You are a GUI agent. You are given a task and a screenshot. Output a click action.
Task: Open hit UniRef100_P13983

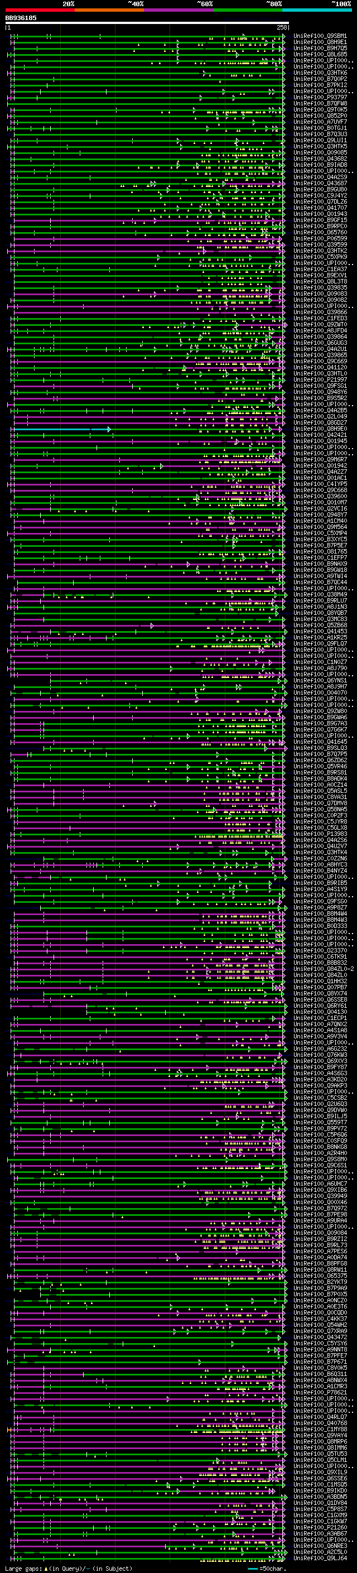(320, 834)
